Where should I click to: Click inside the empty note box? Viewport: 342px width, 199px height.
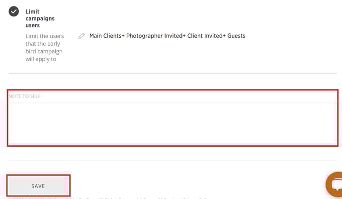171,122
